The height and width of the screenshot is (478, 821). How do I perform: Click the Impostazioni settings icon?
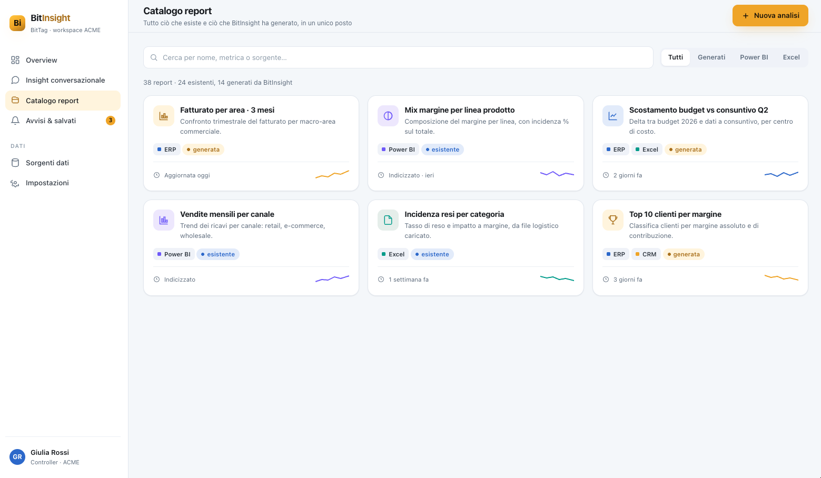15,183
